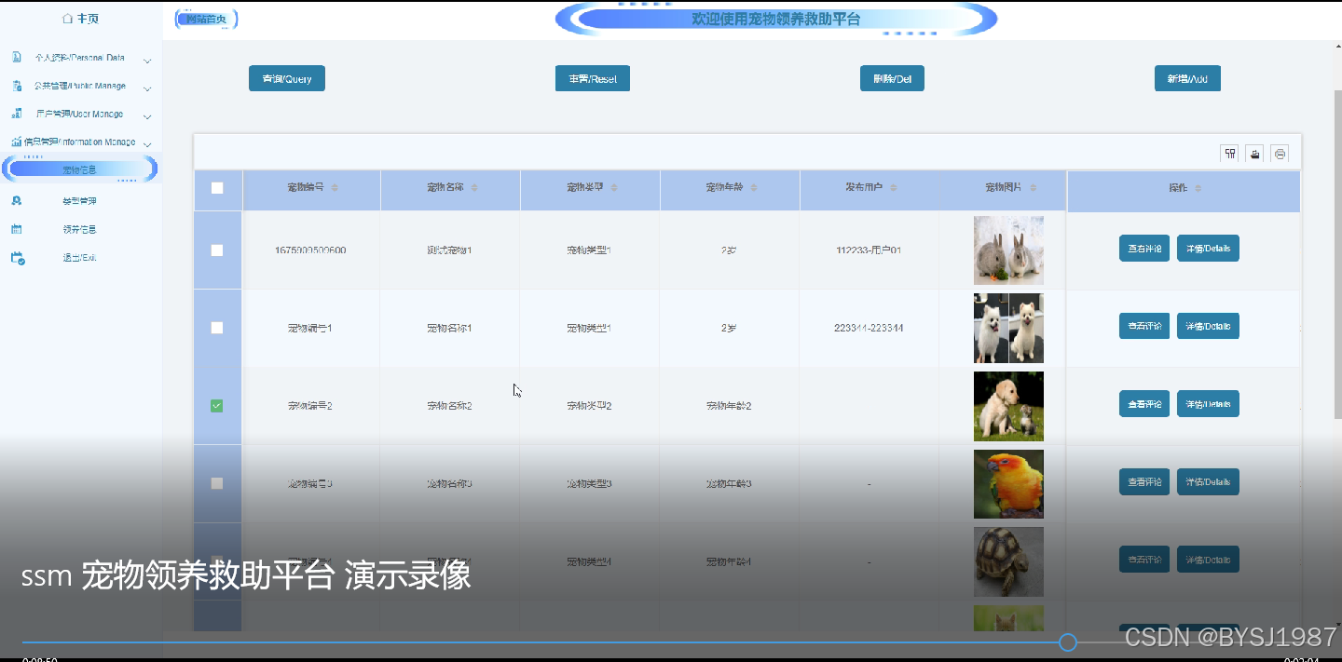
Task: Sort by 发布用户 column arrows
Action: pos(894,188)
